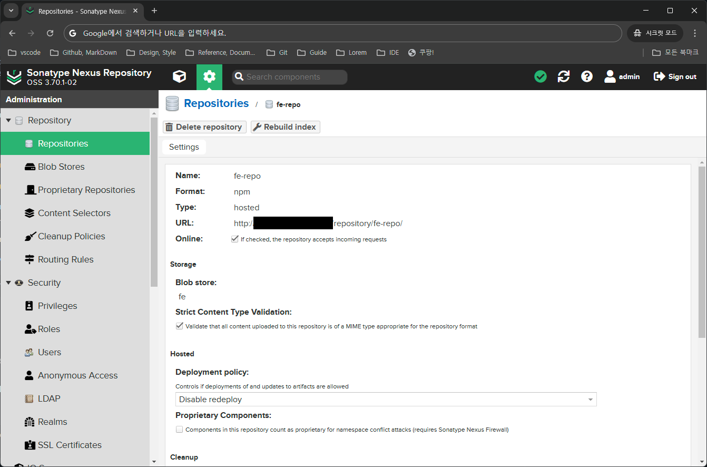Click the Repositories breadcrumb link
This screenshot has height=467, width=707.
pyautogui.click(x=216, y=103)
